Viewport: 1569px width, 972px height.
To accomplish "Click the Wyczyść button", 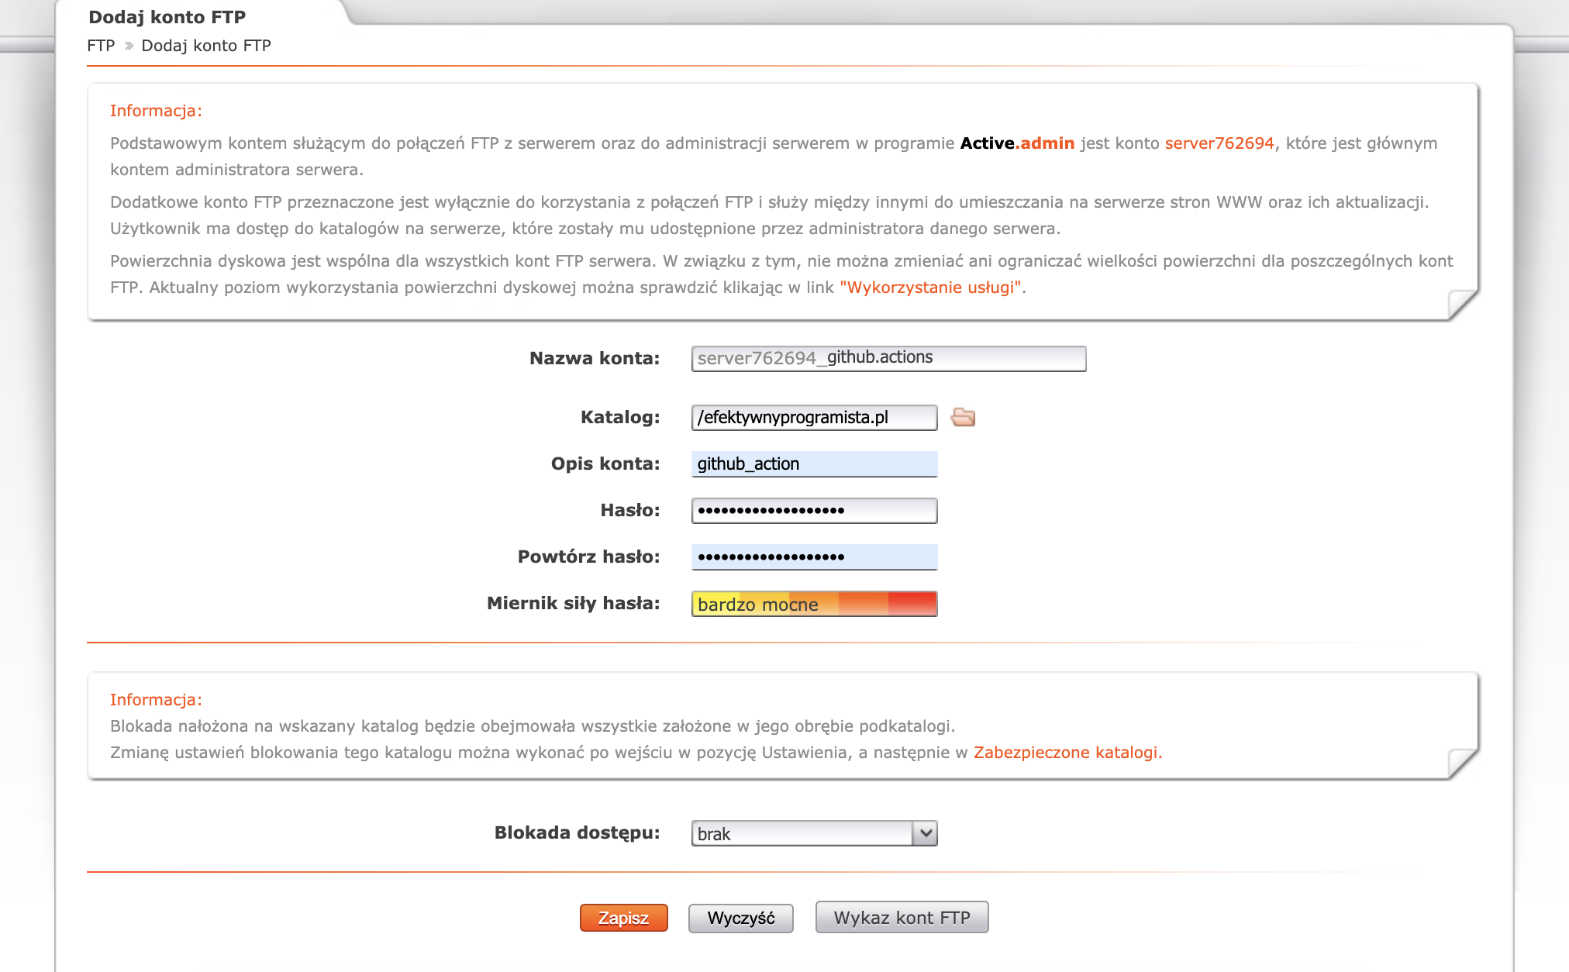I will pyautogui.click(x=740, y=918).
